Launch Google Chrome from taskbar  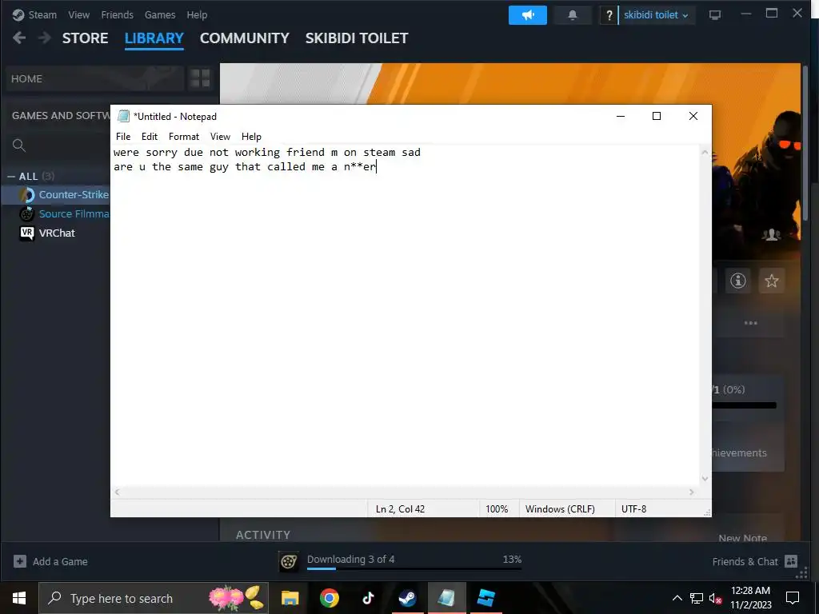click(329, 598)
